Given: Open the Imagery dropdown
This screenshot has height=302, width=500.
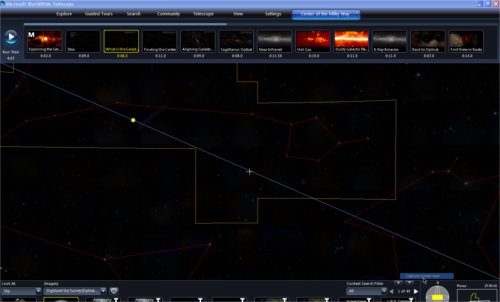Looking at the screenshot, I should tap(75, 291).
